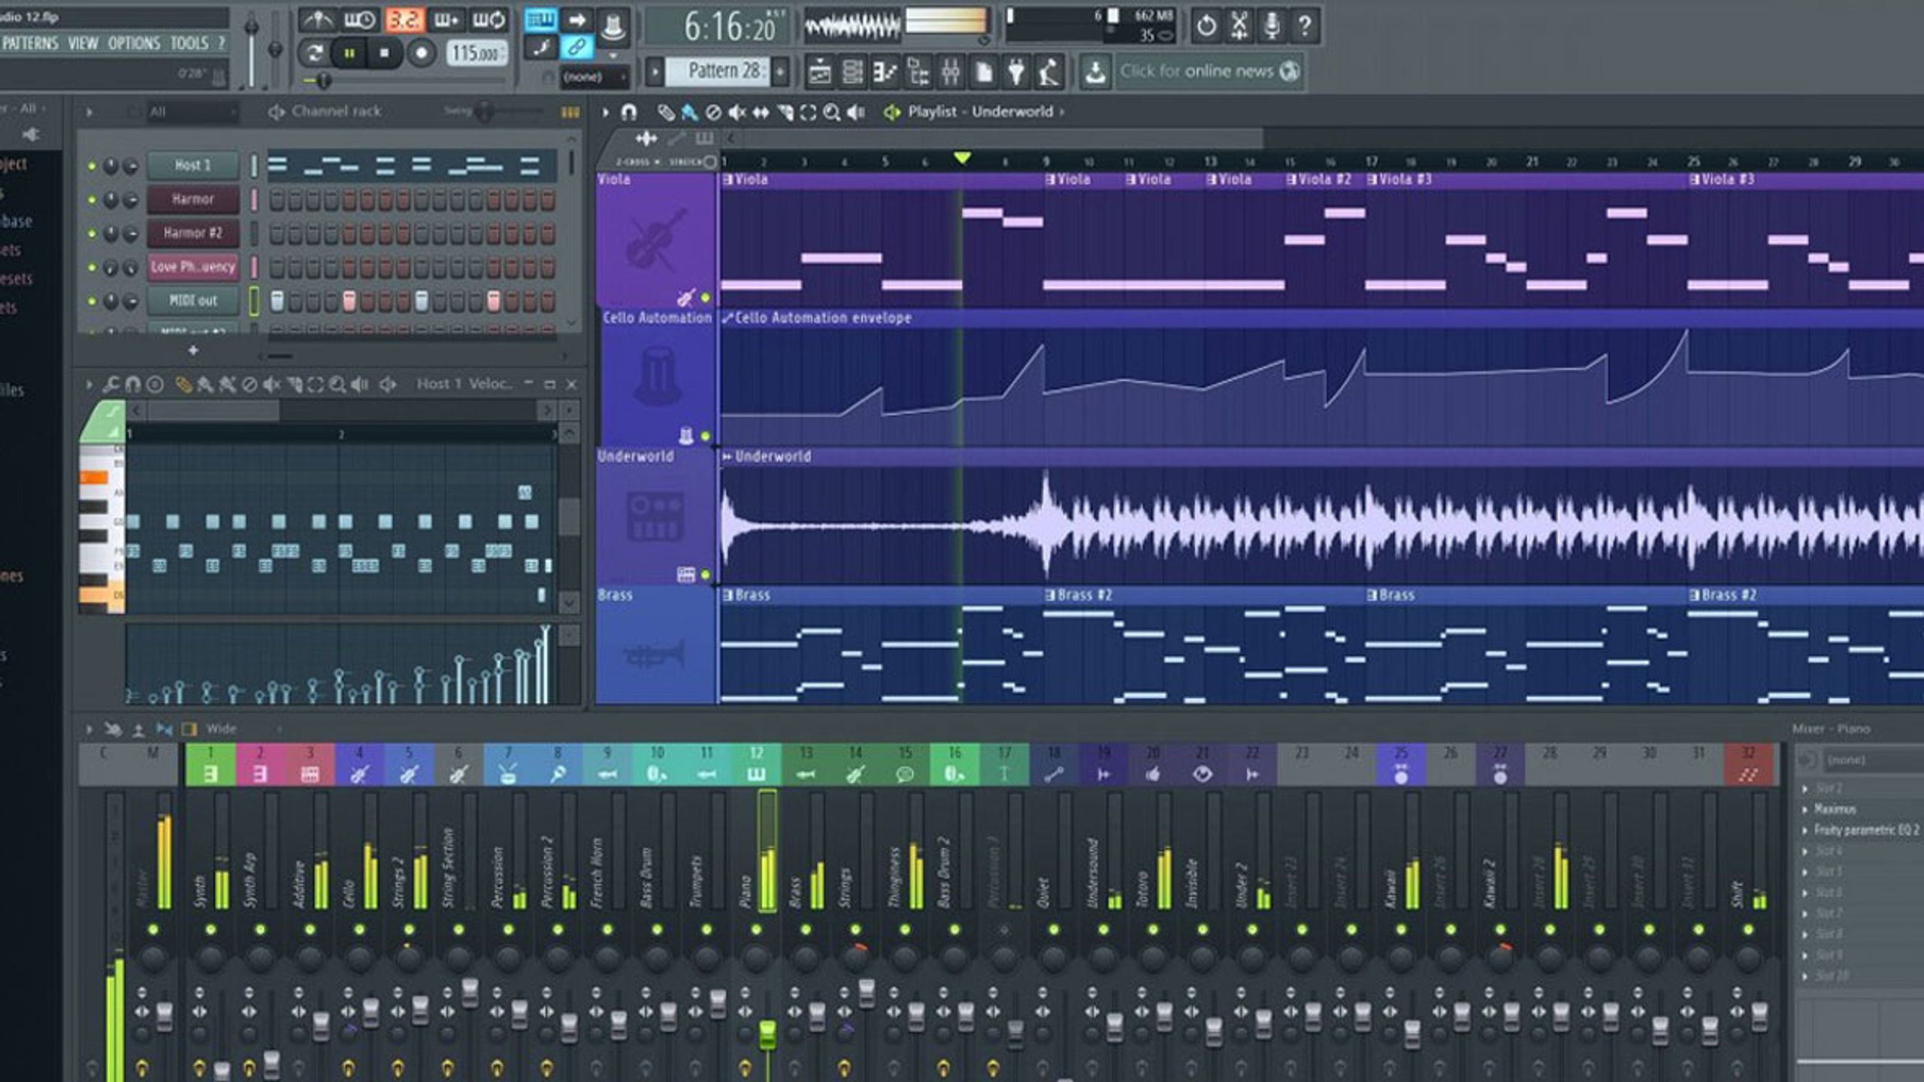Toggle the mute light on MIDI out channel
The width and height of the screenshot is (1924, 1082).
coord(92,301)
